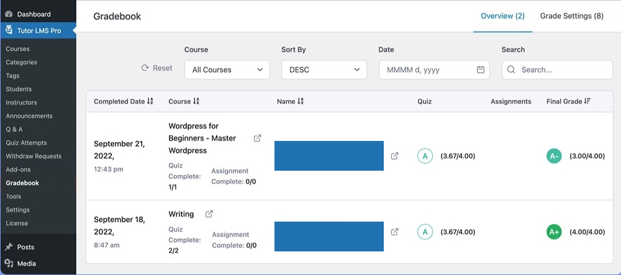Click the search magnifier icon
This screenshot has height=275, width=621.
pos(511,70)
